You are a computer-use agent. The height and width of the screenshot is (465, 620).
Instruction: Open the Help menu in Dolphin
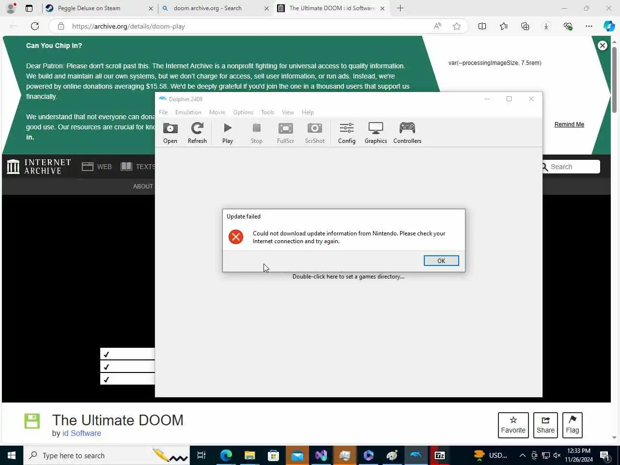(x=308, y=112)
